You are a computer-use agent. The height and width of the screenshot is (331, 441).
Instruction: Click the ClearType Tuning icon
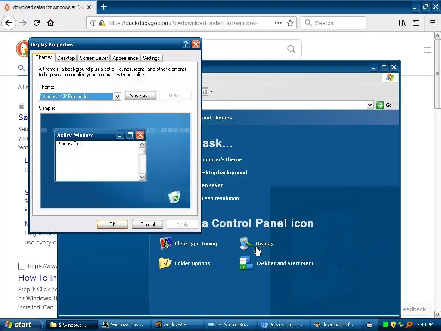[166, 244]
